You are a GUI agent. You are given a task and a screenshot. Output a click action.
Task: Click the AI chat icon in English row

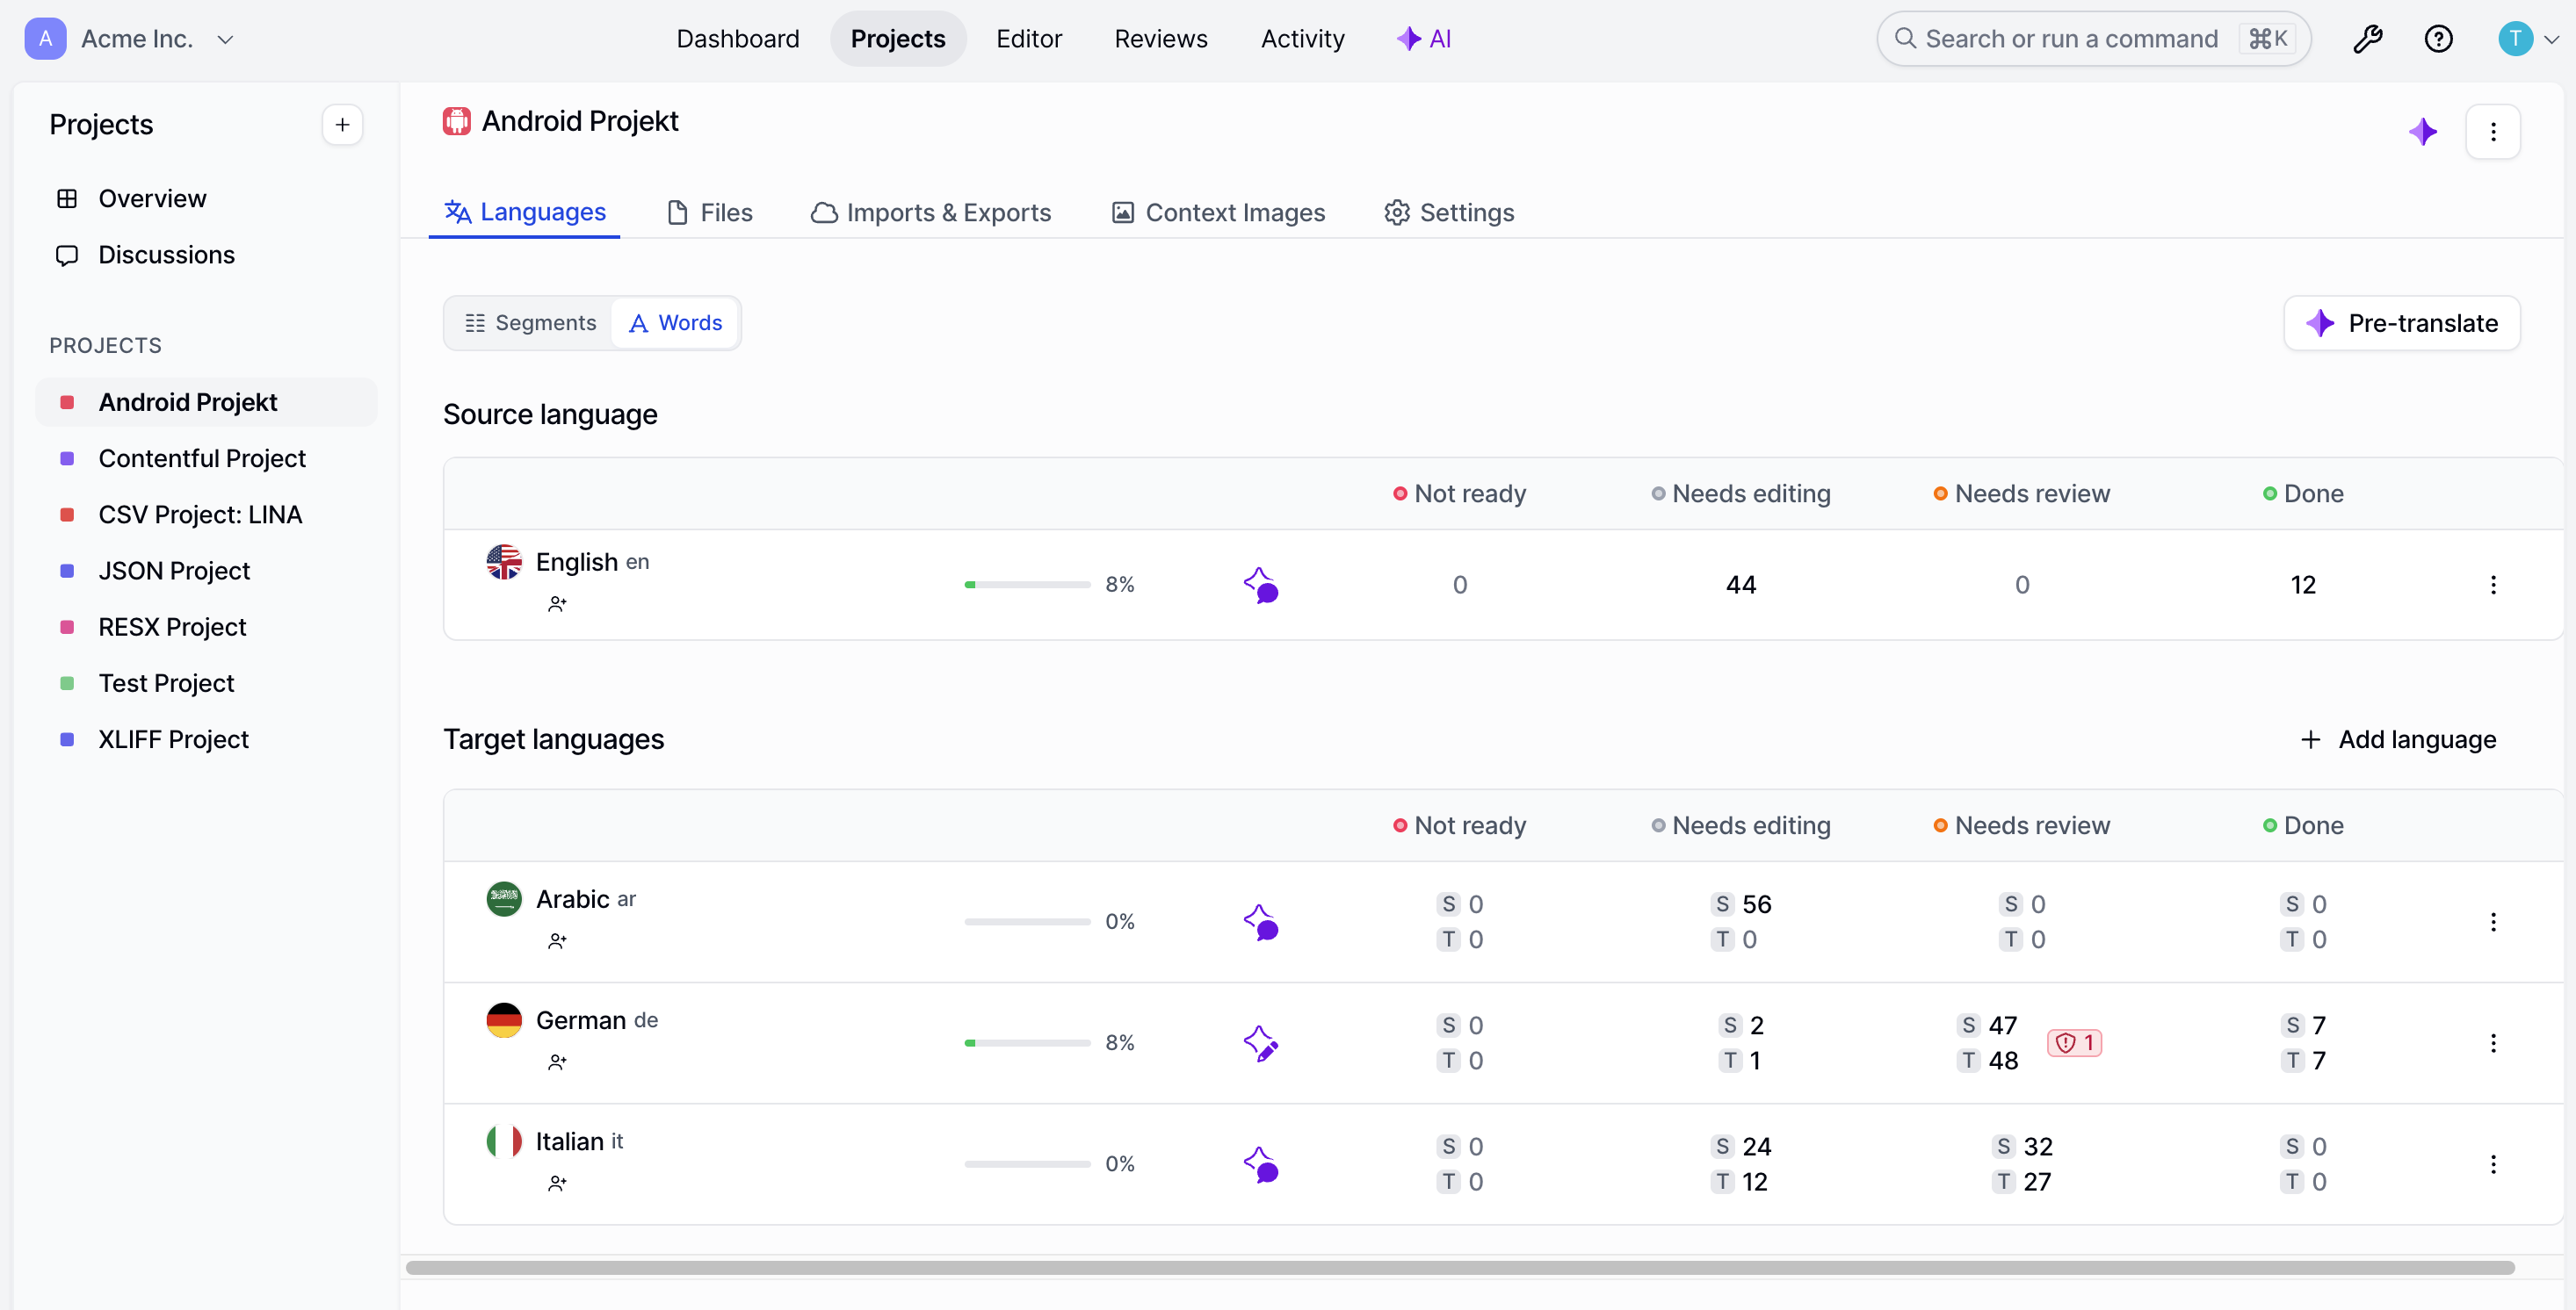(x=1261, y=585)
